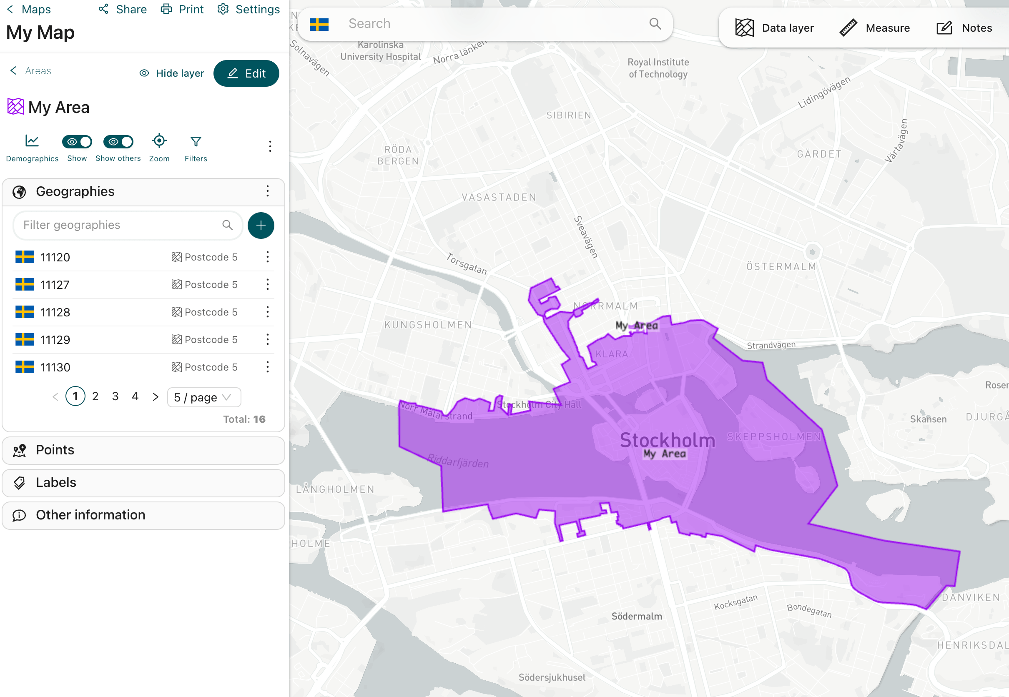Go to page 3 of geographies

click(x=115, y=396)
